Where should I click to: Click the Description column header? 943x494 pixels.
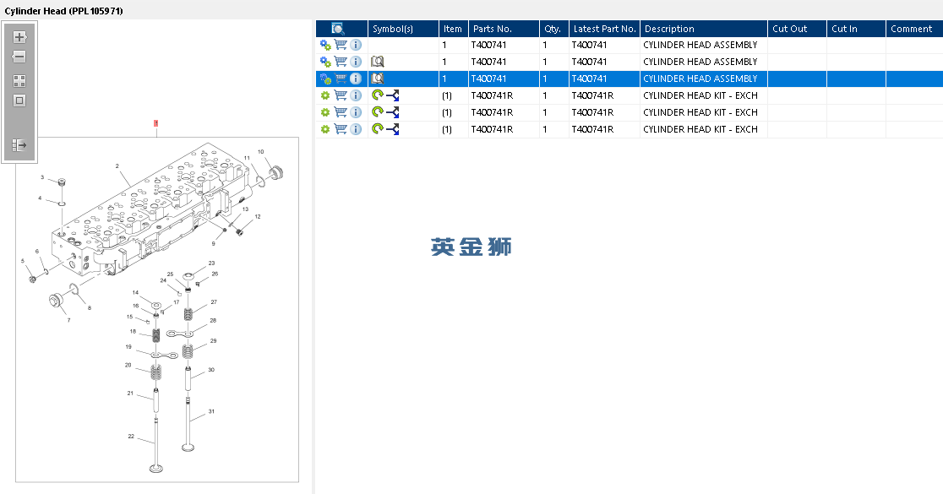(x=704, y=28)
